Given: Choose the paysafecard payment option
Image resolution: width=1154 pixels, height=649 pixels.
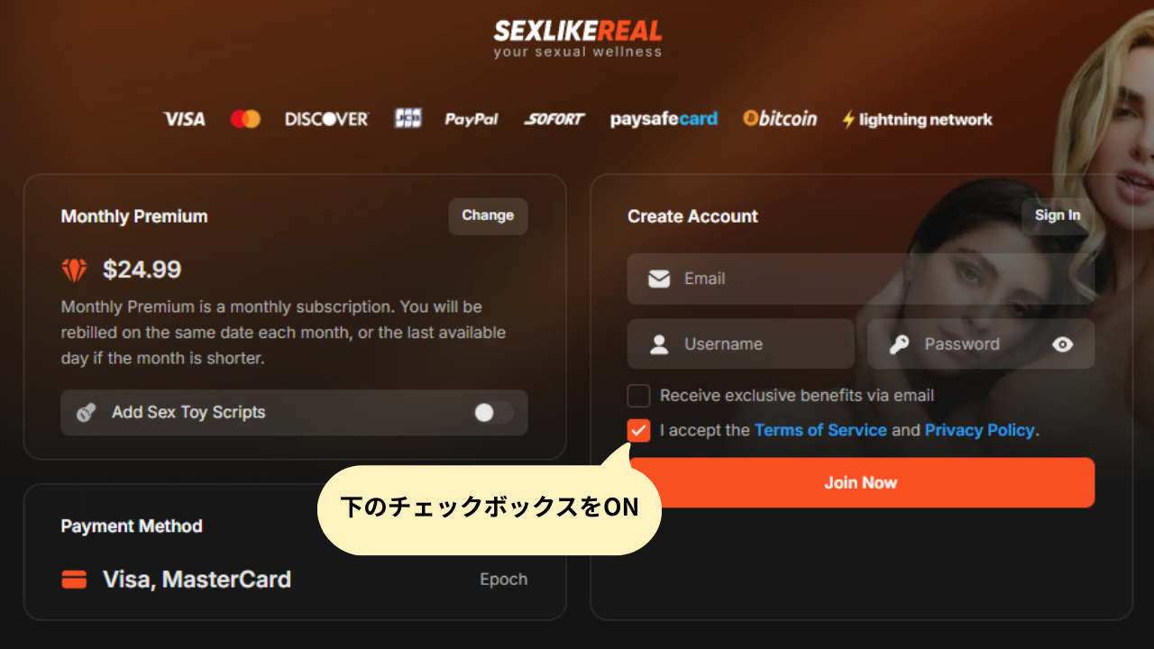Looking at the screenshot, I should point(664,118).
